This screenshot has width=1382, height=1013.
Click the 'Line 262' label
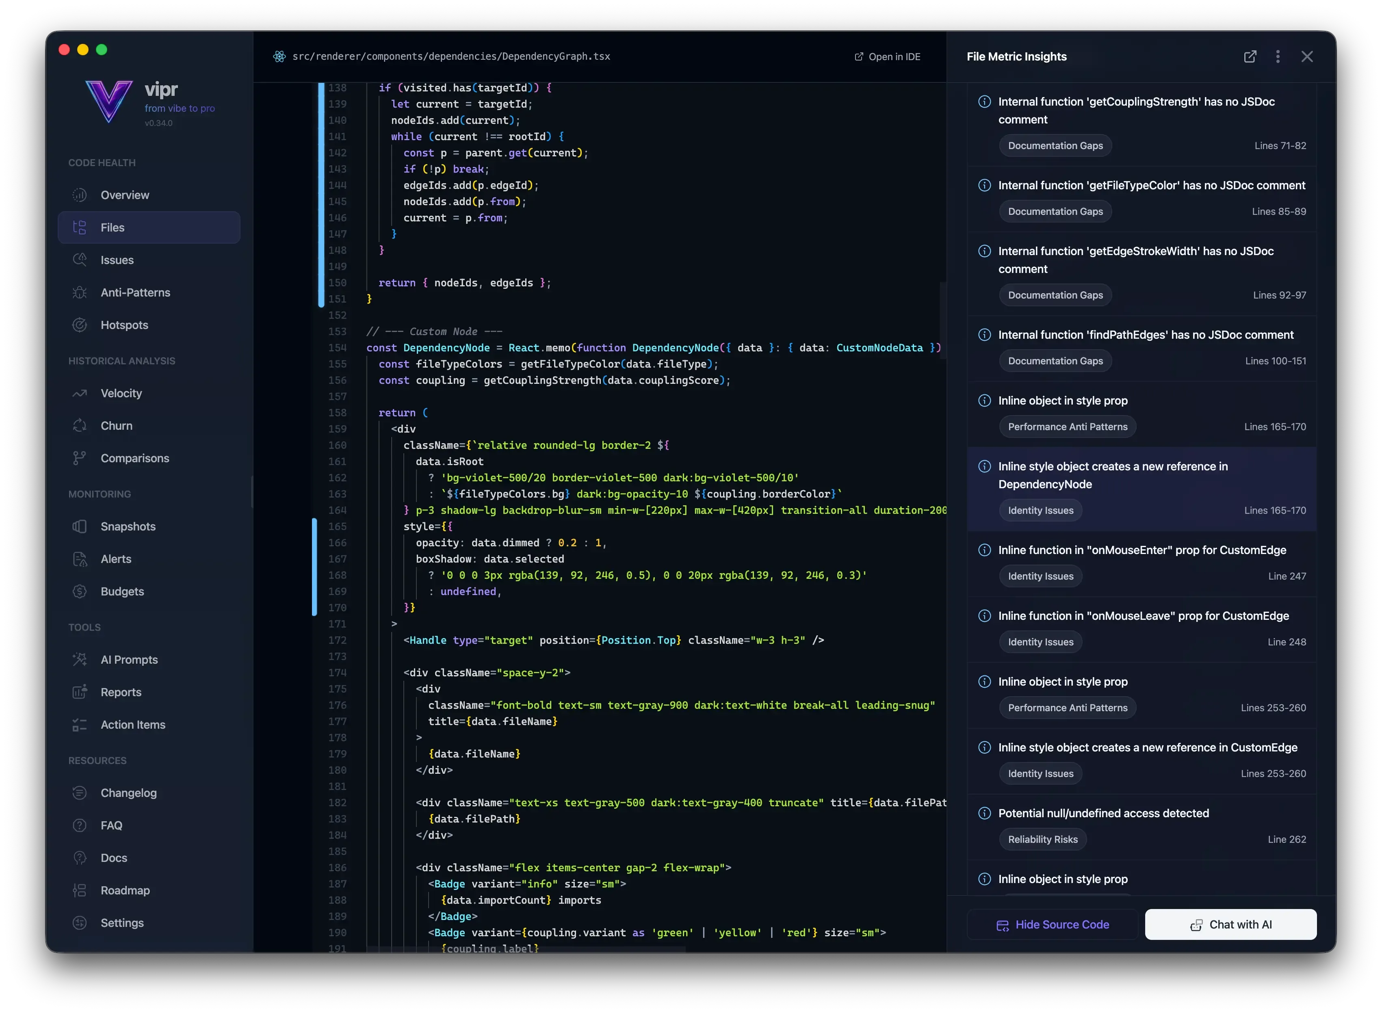[1287, 840]
